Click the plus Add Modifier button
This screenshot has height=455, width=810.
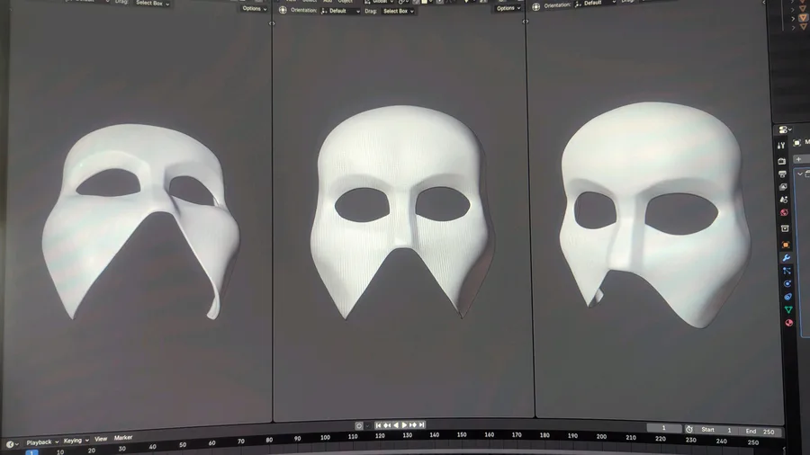tap(799, 159)
